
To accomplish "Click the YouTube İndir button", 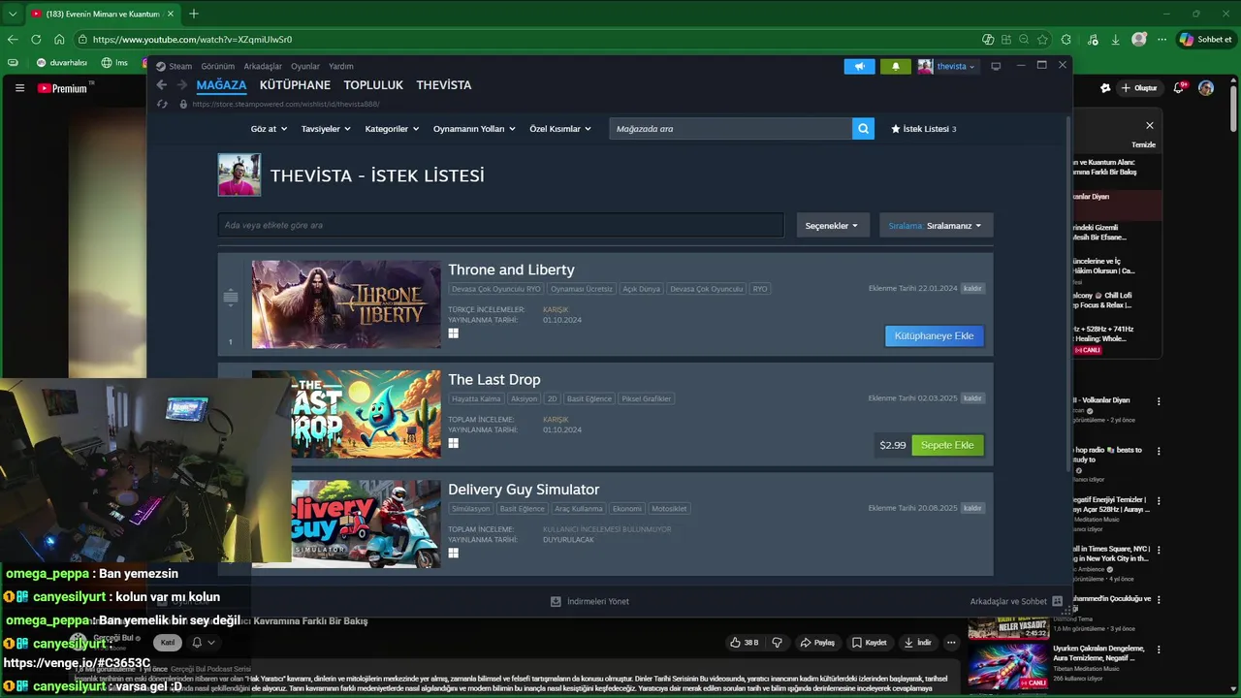I will [x=918, y=642].
